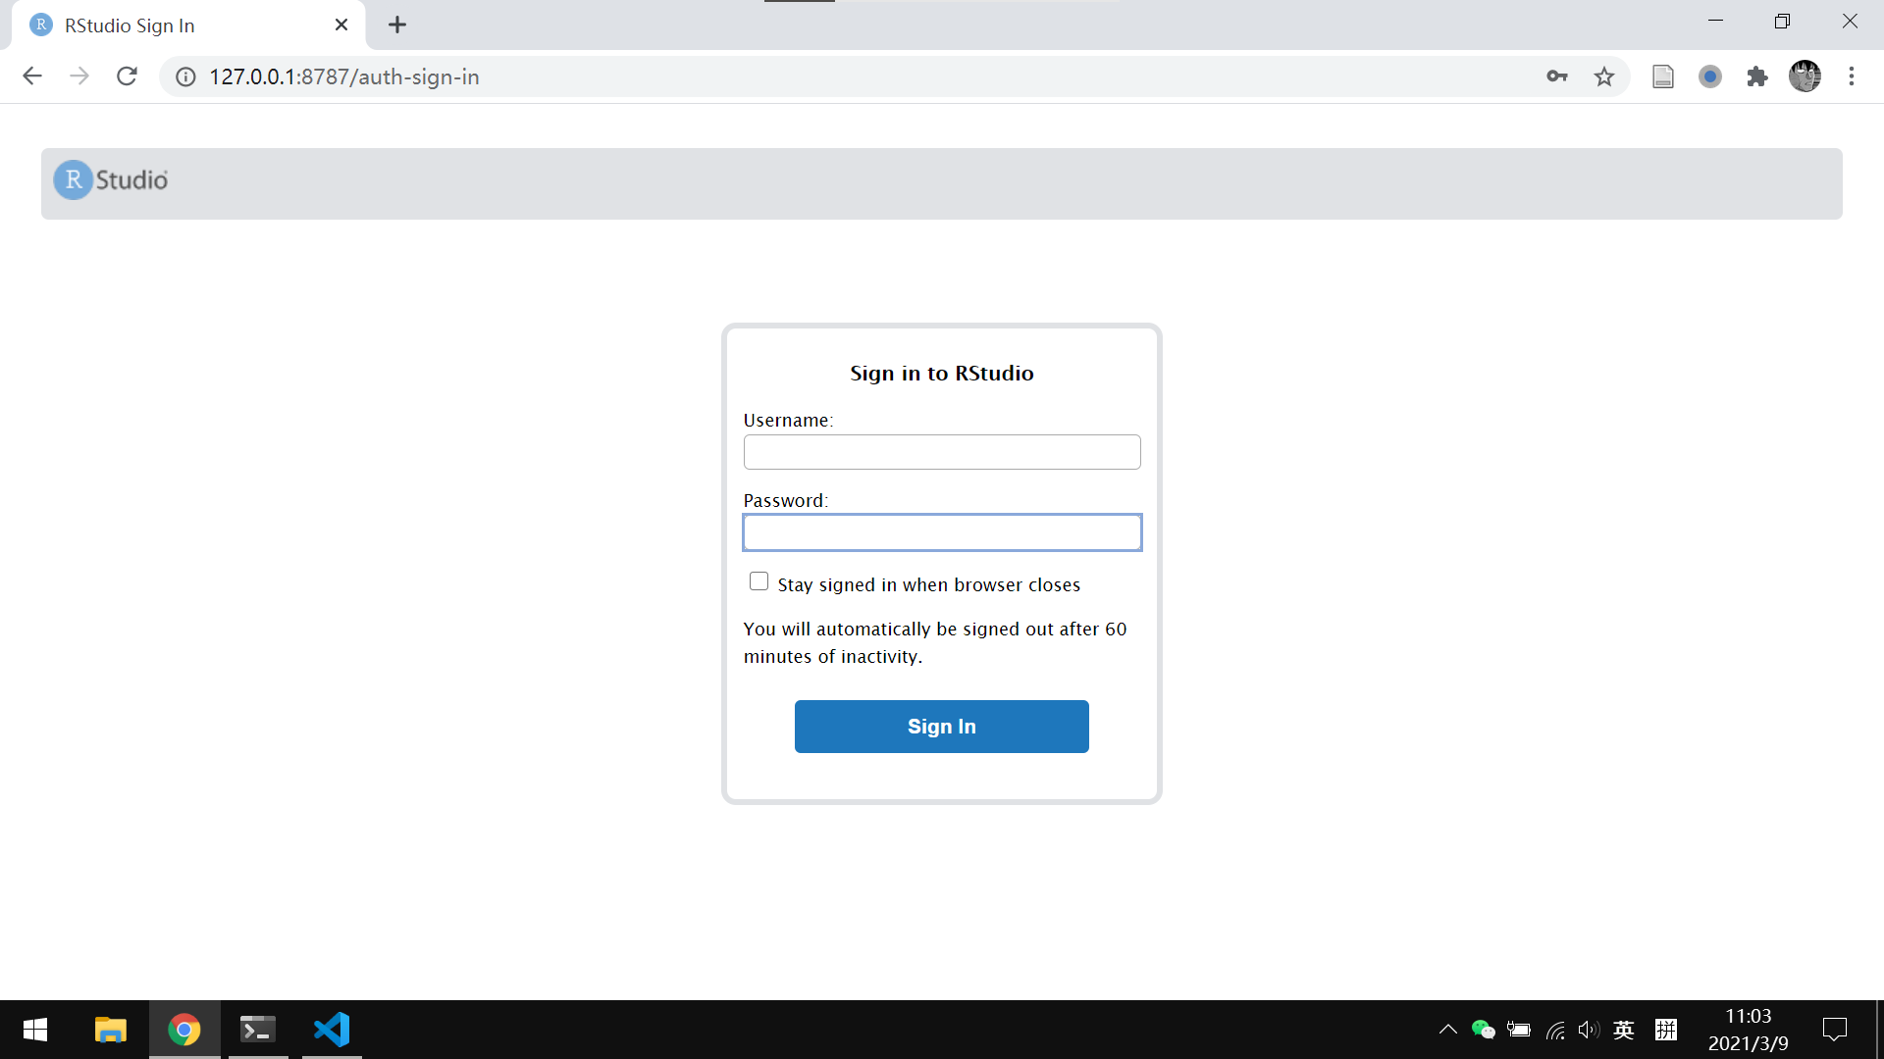Click the Chrome taskbar icon
Screen dimensions: 1884x1059
pos(184,1030)
